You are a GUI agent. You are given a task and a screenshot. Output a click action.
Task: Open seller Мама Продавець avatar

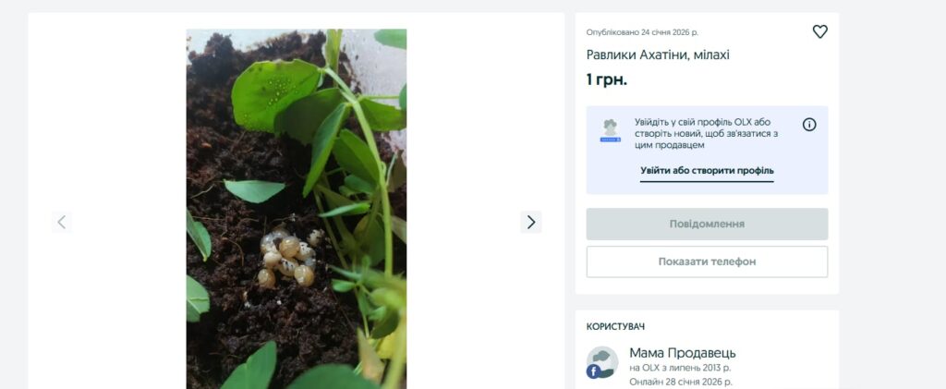pos(602,362)
